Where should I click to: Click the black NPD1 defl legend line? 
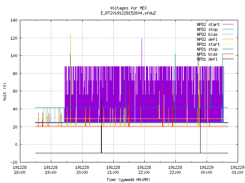[x=228, y=59]
